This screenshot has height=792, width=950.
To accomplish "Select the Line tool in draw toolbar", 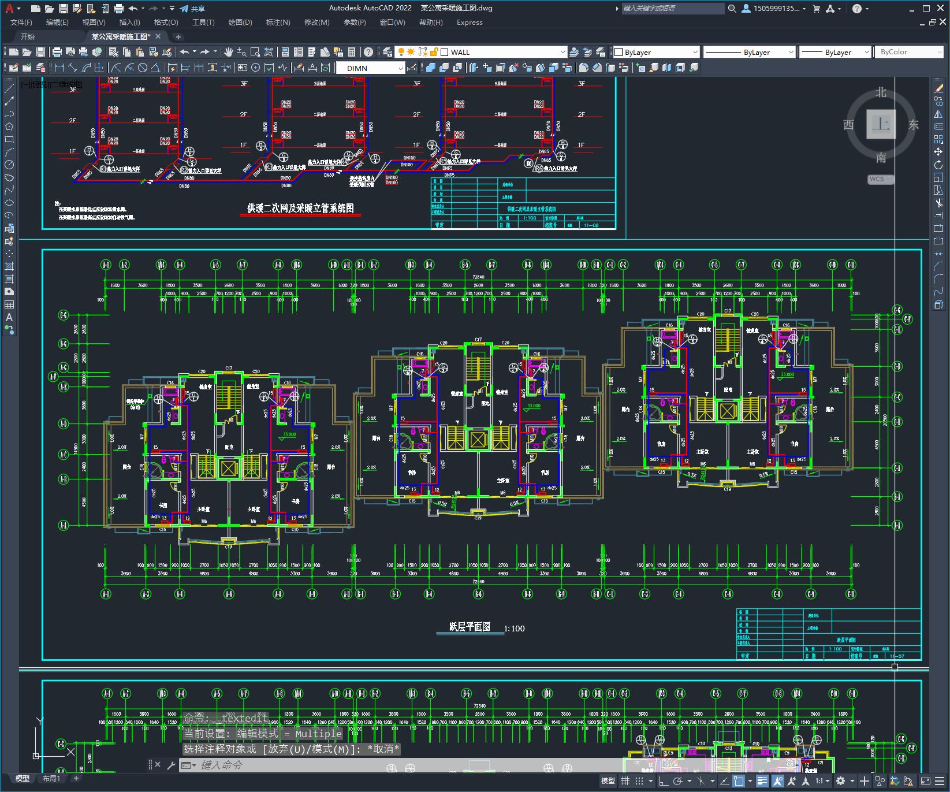I will coord(9,88).
